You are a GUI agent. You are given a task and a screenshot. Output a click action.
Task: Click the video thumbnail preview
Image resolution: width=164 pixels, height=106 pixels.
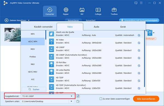point(13,35)
